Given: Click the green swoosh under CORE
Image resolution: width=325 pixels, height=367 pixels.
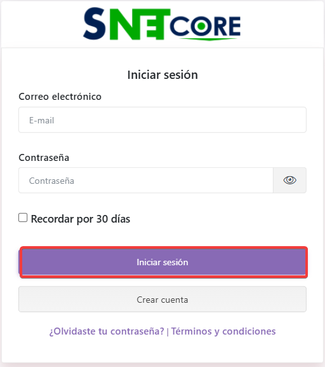Looking at the screenshot, I should (x=209, y=39).
